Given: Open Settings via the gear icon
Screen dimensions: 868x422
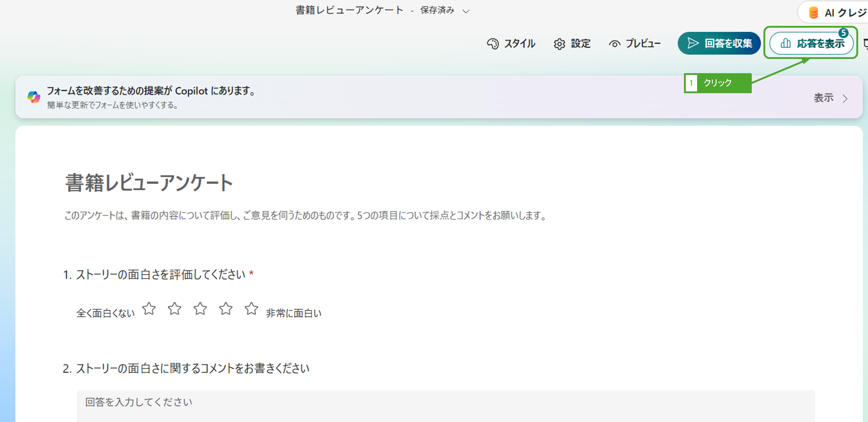Looking at the screenshot, I should point(559,44).
